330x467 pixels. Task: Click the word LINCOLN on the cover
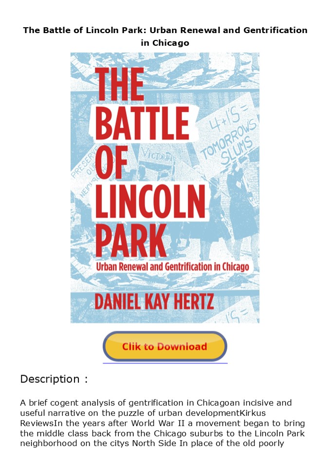(x=150, y=201)
